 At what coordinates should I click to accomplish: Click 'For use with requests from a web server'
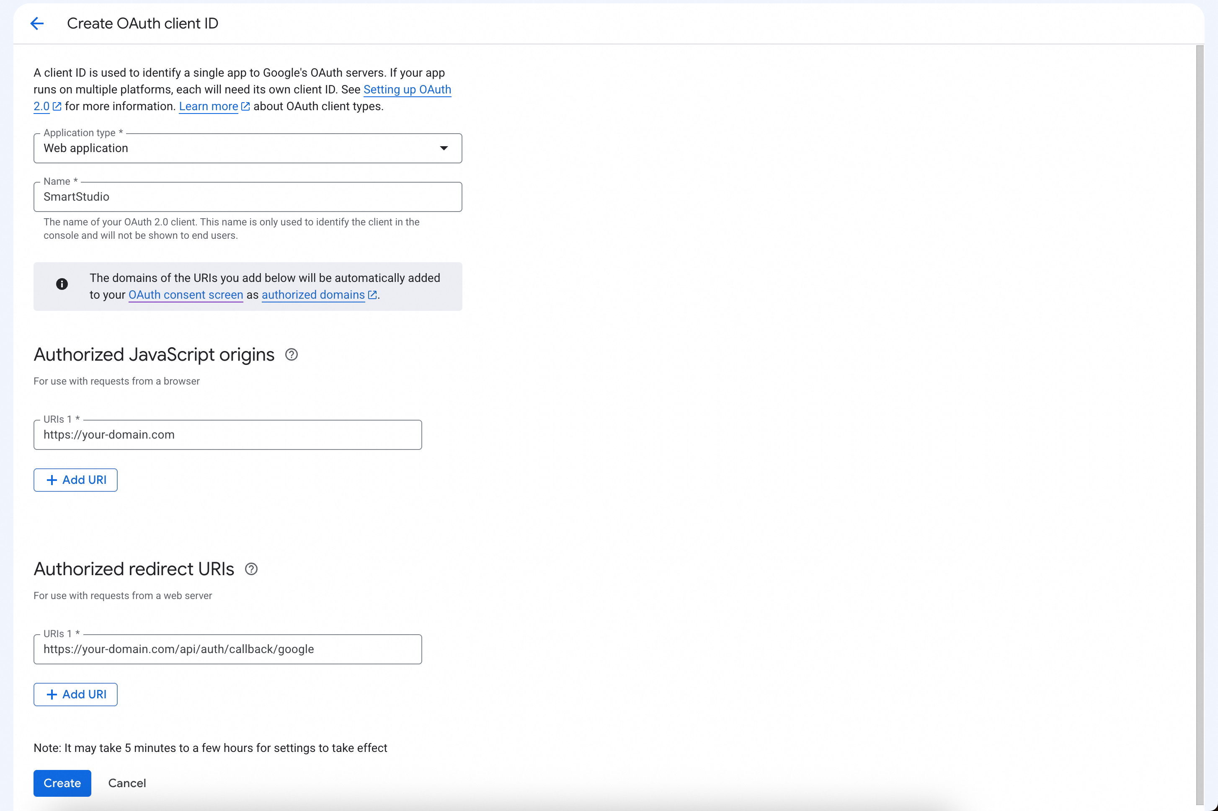coord(123,595)
